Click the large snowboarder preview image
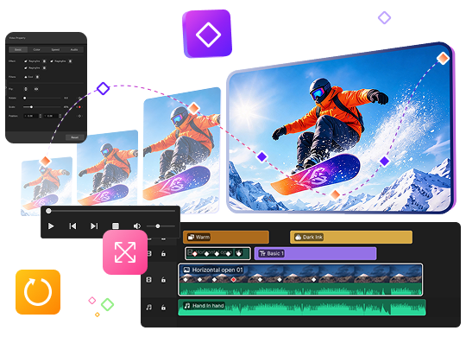Viewport: 466px width, 337px height. click(341, 129)
